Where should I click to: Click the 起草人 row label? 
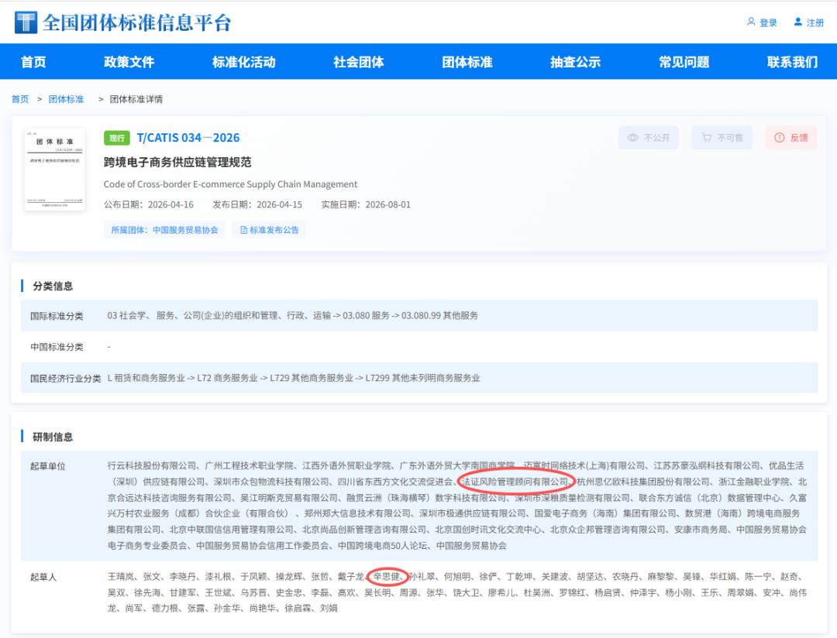[x=43, y=577]
